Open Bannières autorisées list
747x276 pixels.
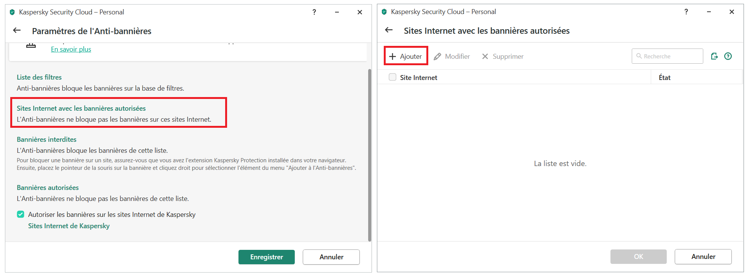coord(48,187)
